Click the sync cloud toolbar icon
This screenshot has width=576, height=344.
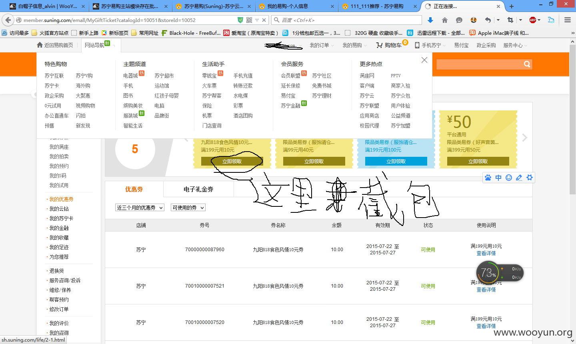551,20
